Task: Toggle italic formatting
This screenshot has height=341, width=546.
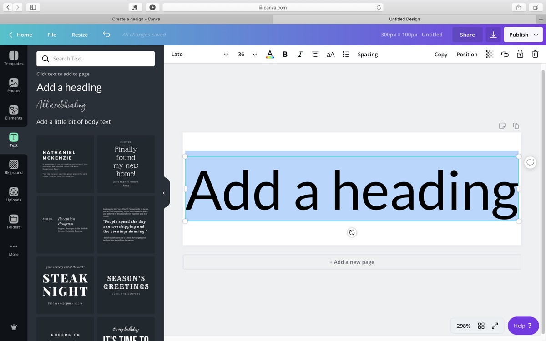Action: (x=300, y=55)
